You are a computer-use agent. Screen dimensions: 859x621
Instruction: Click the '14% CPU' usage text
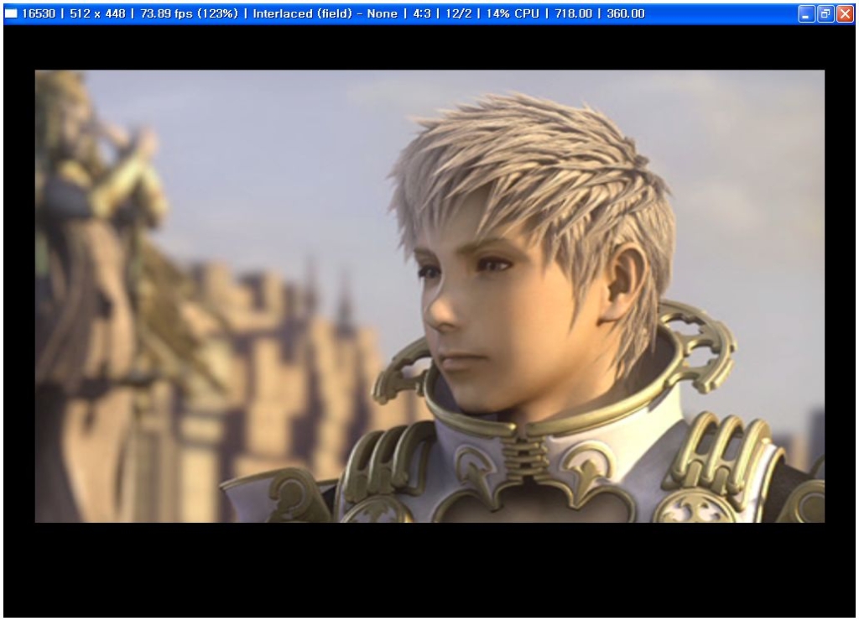pyautogui.click(x=513, y=13)
